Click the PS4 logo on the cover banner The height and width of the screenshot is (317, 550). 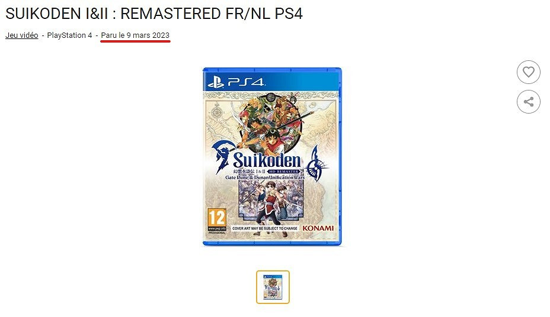coord(236,83)
